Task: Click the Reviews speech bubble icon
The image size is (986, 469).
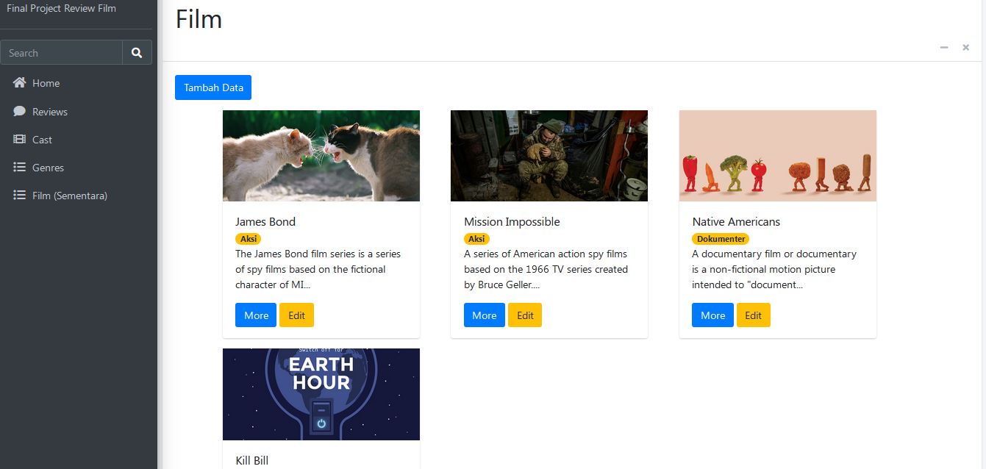Action: [20, 112]
